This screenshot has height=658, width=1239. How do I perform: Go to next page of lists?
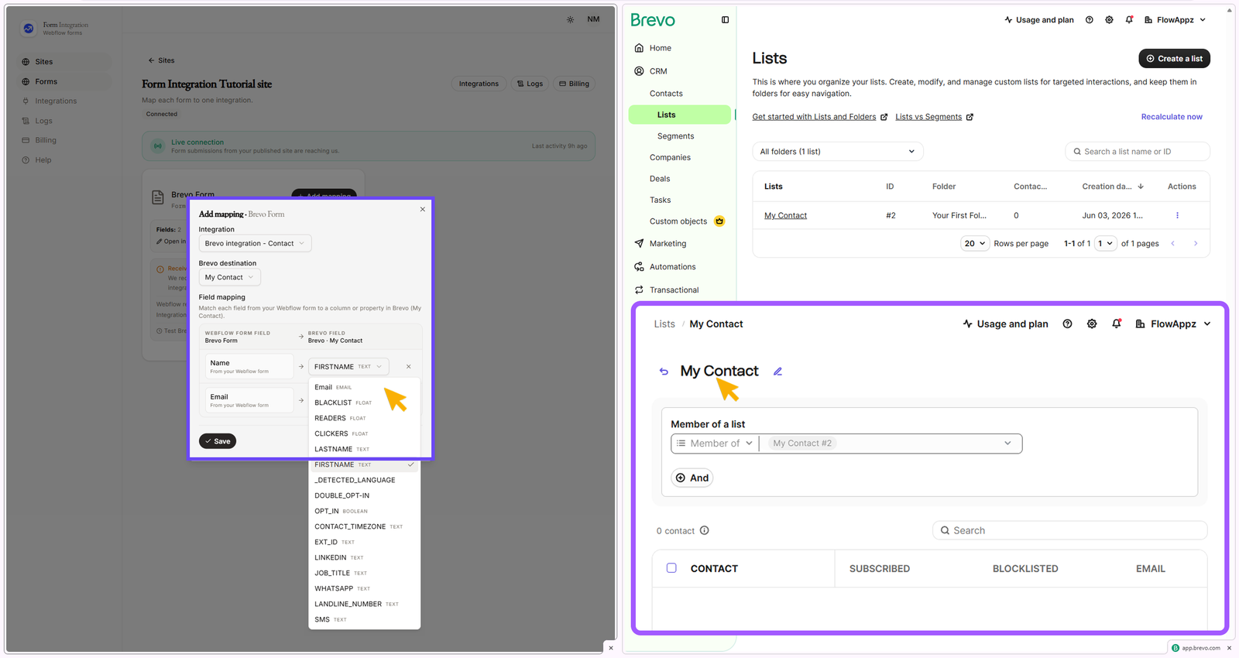1196,244
